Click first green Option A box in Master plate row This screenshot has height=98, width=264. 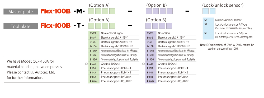tap(91, 11)
